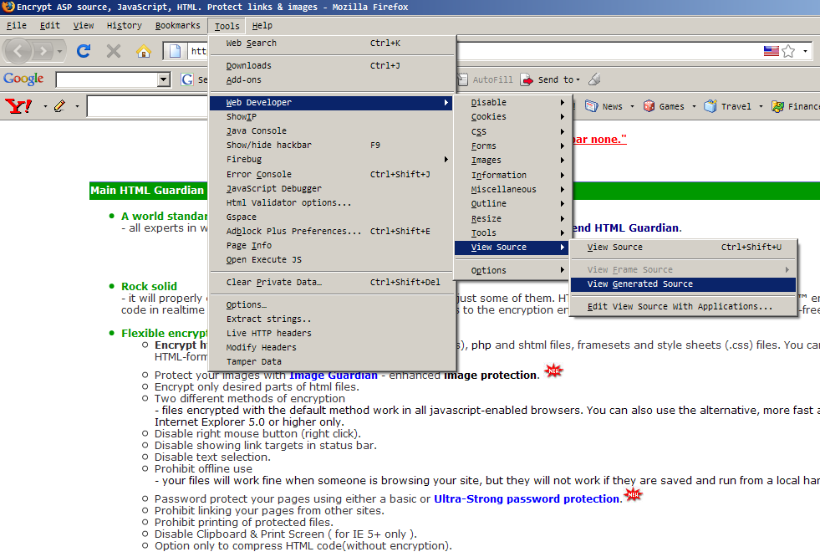Expand the pencil icon dropdown arrow
The height and width of the screenshot is (557, 820).
click(77, 107)
